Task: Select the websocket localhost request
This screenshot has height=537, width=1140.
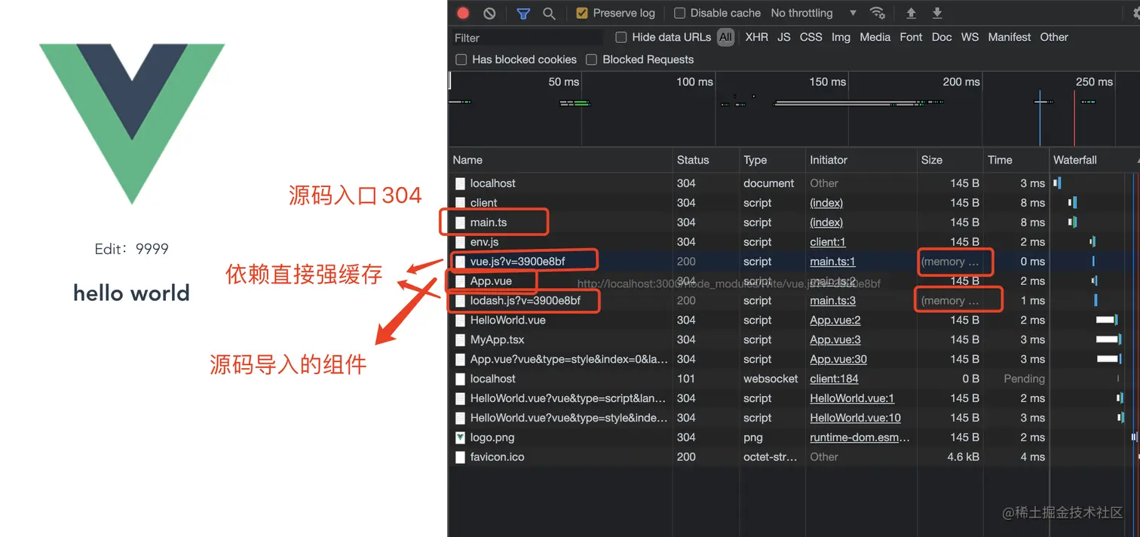Action: tap(794, 379)
